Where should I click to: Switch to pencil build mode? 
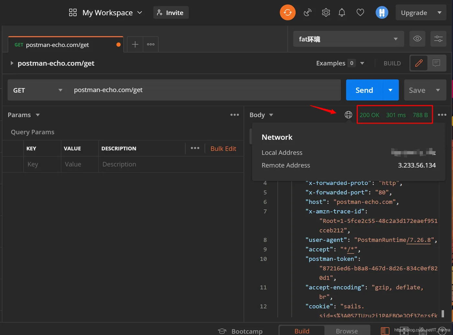coord(419,63)
